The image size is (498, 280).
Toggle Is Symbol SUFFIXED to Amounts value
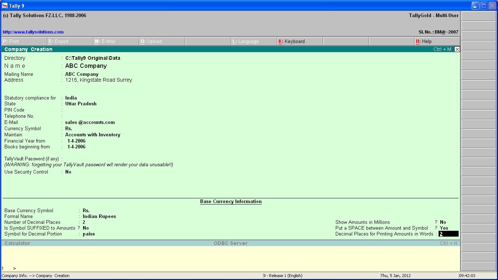(x=86, y=228)
